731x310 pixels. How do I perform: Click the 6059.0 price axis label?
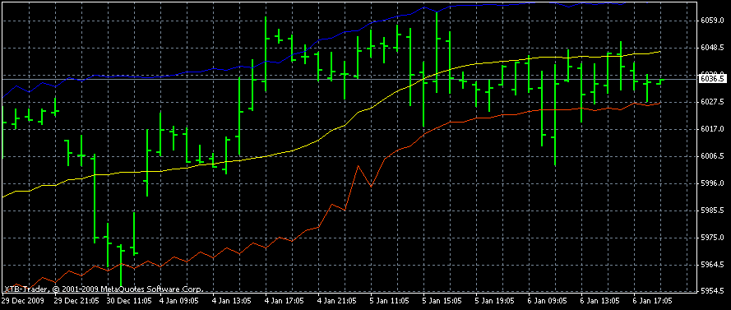point(712,21)
